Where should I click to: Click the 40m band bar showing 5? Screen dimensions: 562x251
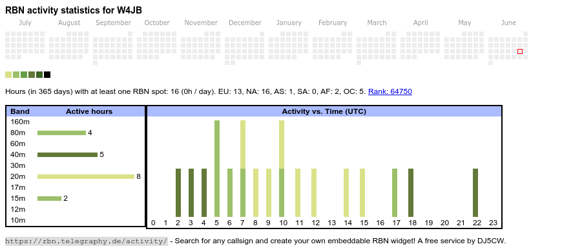click(67, 154)
